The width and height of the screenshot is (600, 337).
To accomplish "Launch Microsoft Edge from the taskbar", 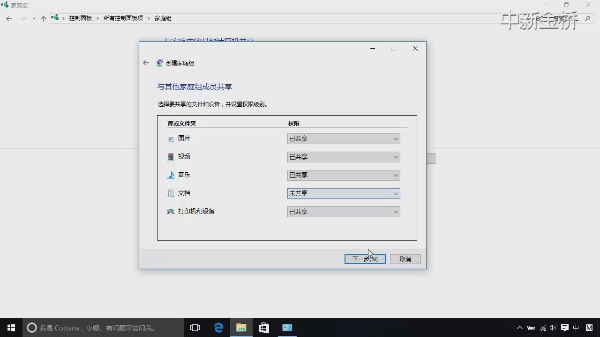I will pyautogui.click(x=218, y=328).
